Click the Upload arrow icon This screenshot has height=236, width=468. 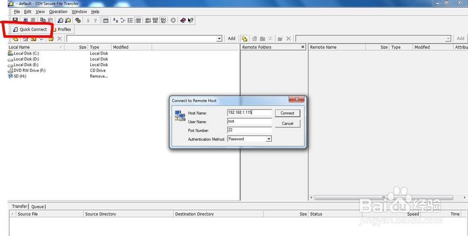coord(95,20)
